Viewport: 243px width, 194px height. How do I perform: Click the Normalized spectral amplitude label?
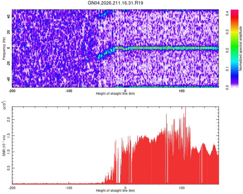[240, 48]
